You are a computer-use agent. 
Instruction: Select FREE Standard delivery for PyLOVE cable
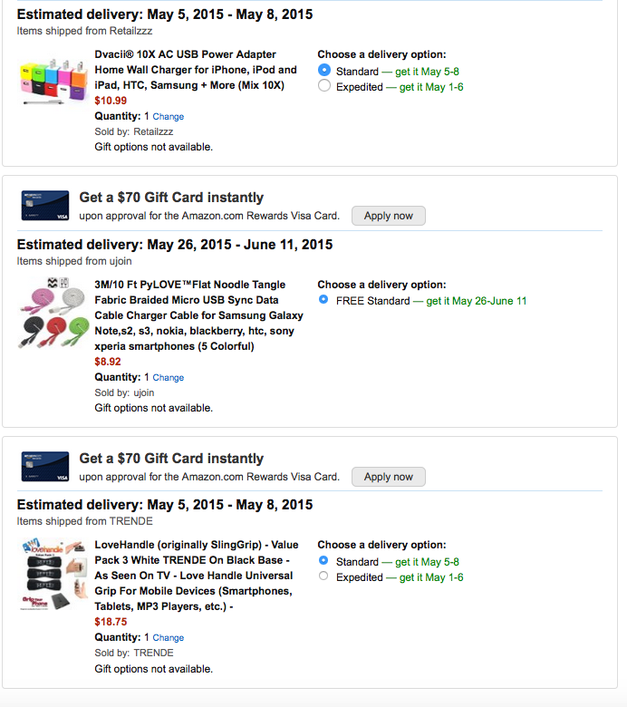coord(324,300)
